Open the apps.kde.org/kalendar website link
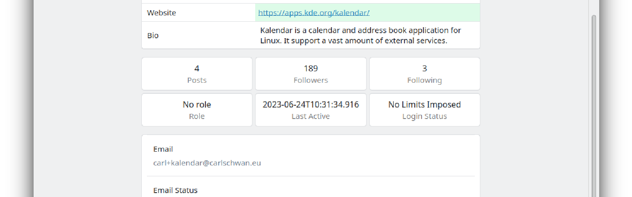Viewport: 632px width, 197px height. coord(314,13)
